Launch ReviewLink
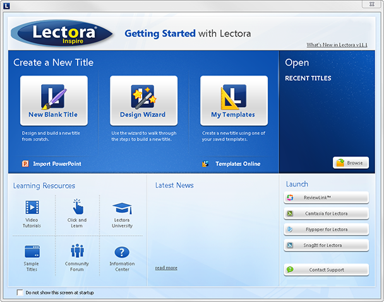Image resolution: width=384 pixels, height=302 pixels. pyautogui.click(x=326, y=198)
